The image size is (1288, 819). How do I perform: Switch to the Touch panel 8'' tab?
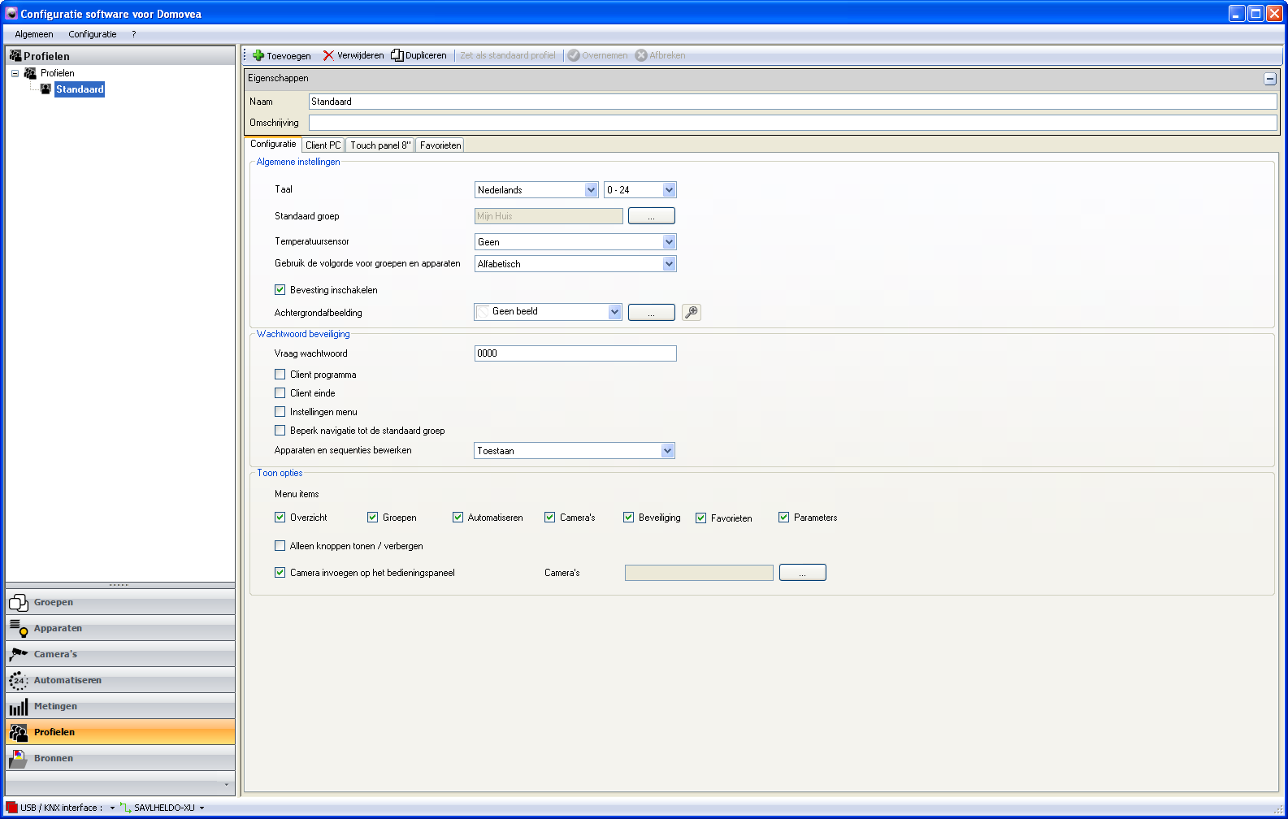point(380,145)
